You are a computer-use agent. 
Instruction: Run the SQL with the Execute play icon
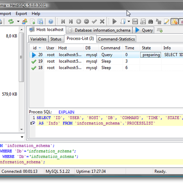(x=114, y=22)
